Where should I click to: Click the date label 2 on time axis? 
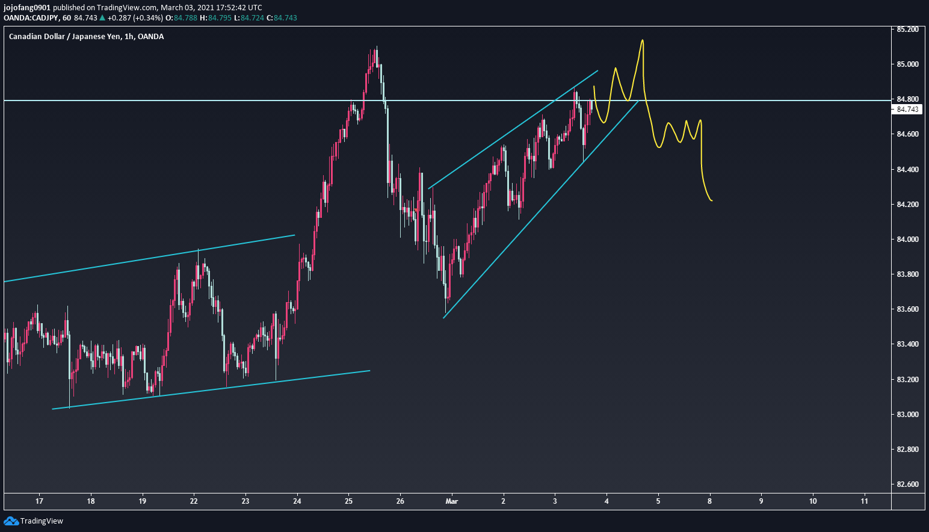click(x=504, y=501)
